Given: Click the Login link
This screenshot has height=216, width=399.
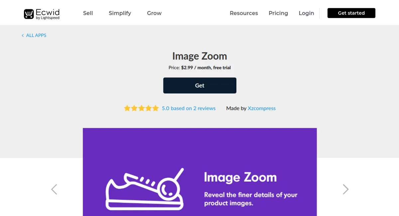Looking at the screenshot, I should point(306,13).
